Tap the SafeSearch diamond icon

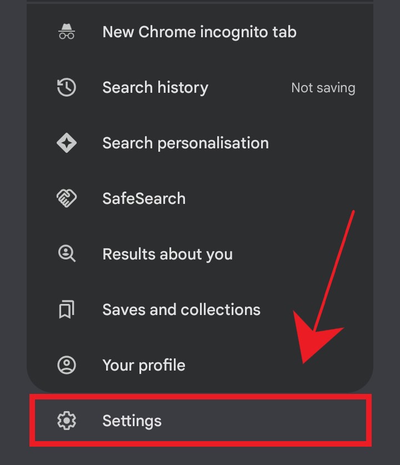pos(67,198)
